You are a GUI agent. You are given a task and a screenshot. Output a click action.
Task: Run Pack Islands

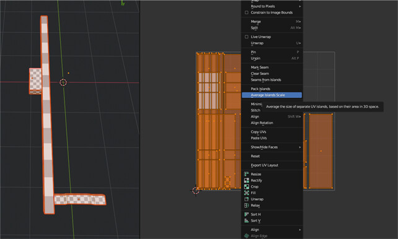point(272,89)
